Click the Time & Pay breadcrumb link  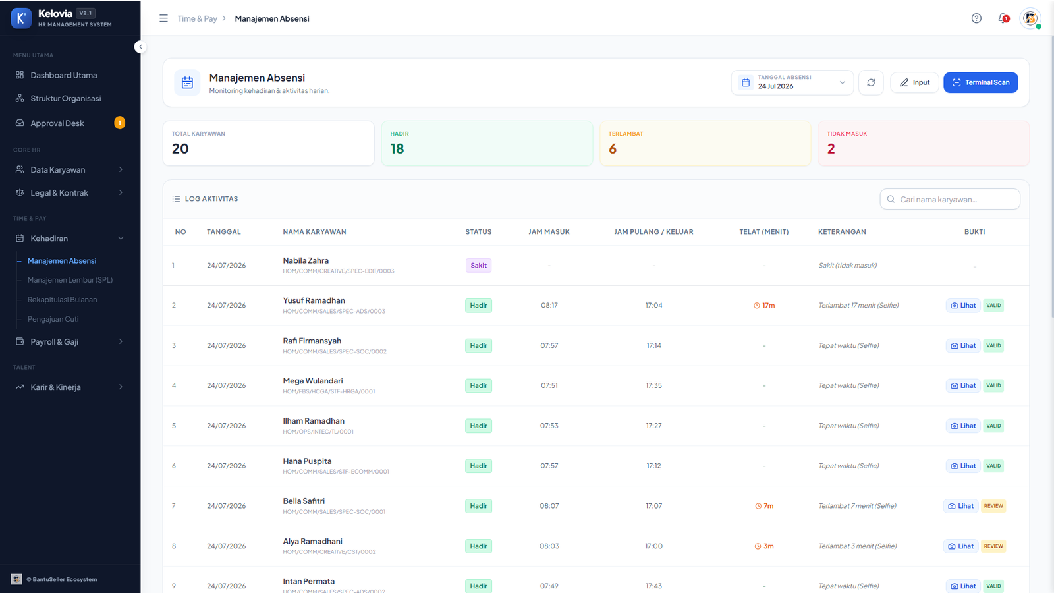coord(197,18)
